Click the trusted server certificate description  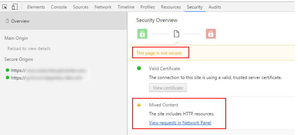point(215,78)
